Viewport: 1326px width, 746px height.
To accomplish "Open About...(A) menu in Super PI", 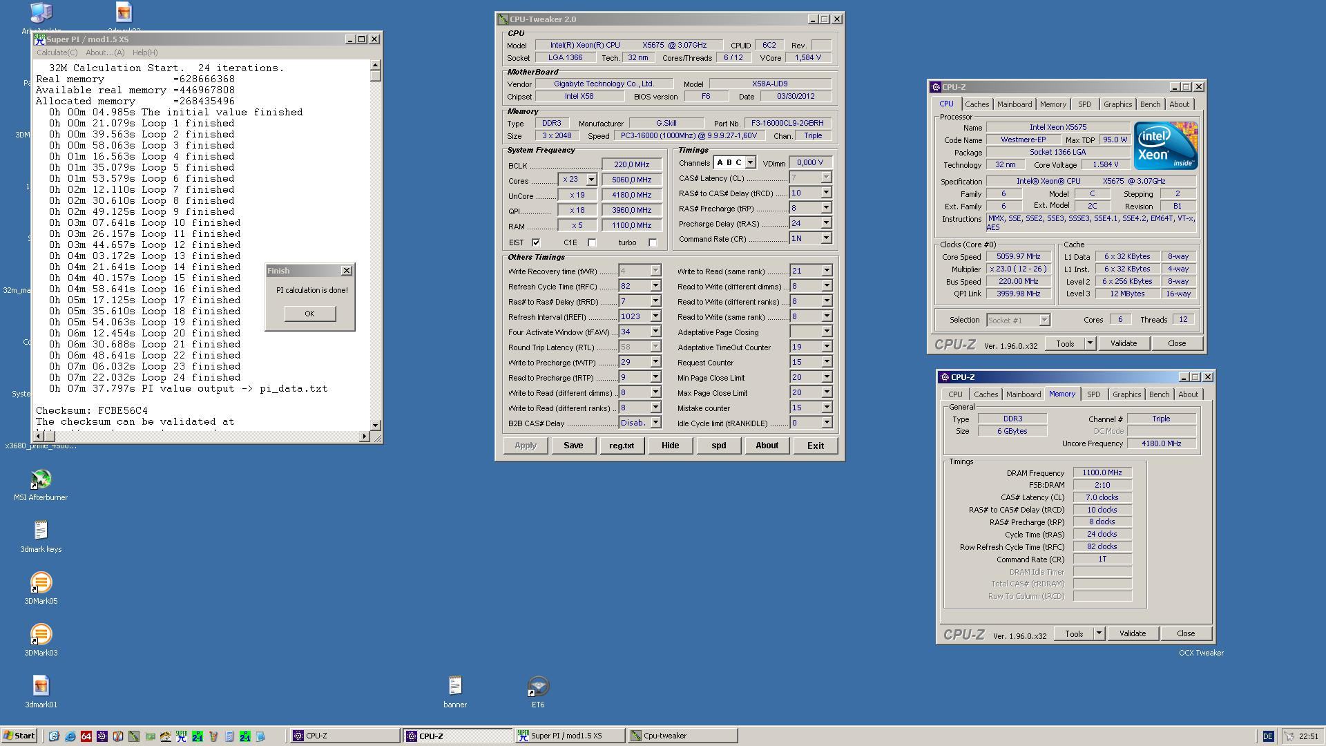I will pos(105,52).
